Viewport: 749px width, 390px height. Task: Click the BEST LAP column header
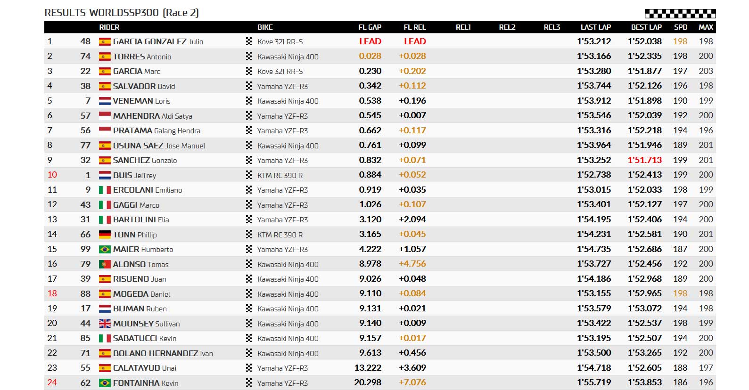click(x=646, y=27)
